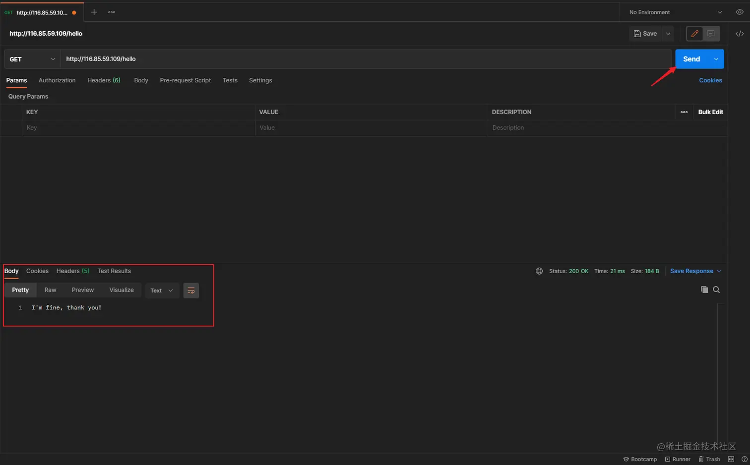The width and height of the screenshot is (750, 465).
Task: Click Bulk Edit for query params
Action: click(x=710, y=112)
